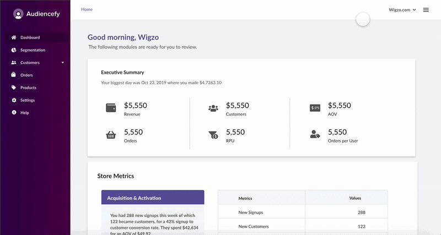Click the Audiencefy logo avatar icon
Screen dimensions: 441x235
[18, 14]
